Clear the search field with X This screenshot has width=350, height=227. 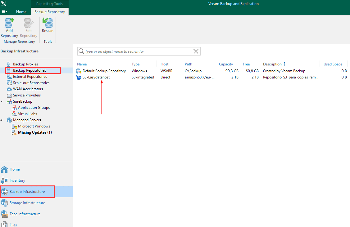pyautogui.click(x=196, y=51)
